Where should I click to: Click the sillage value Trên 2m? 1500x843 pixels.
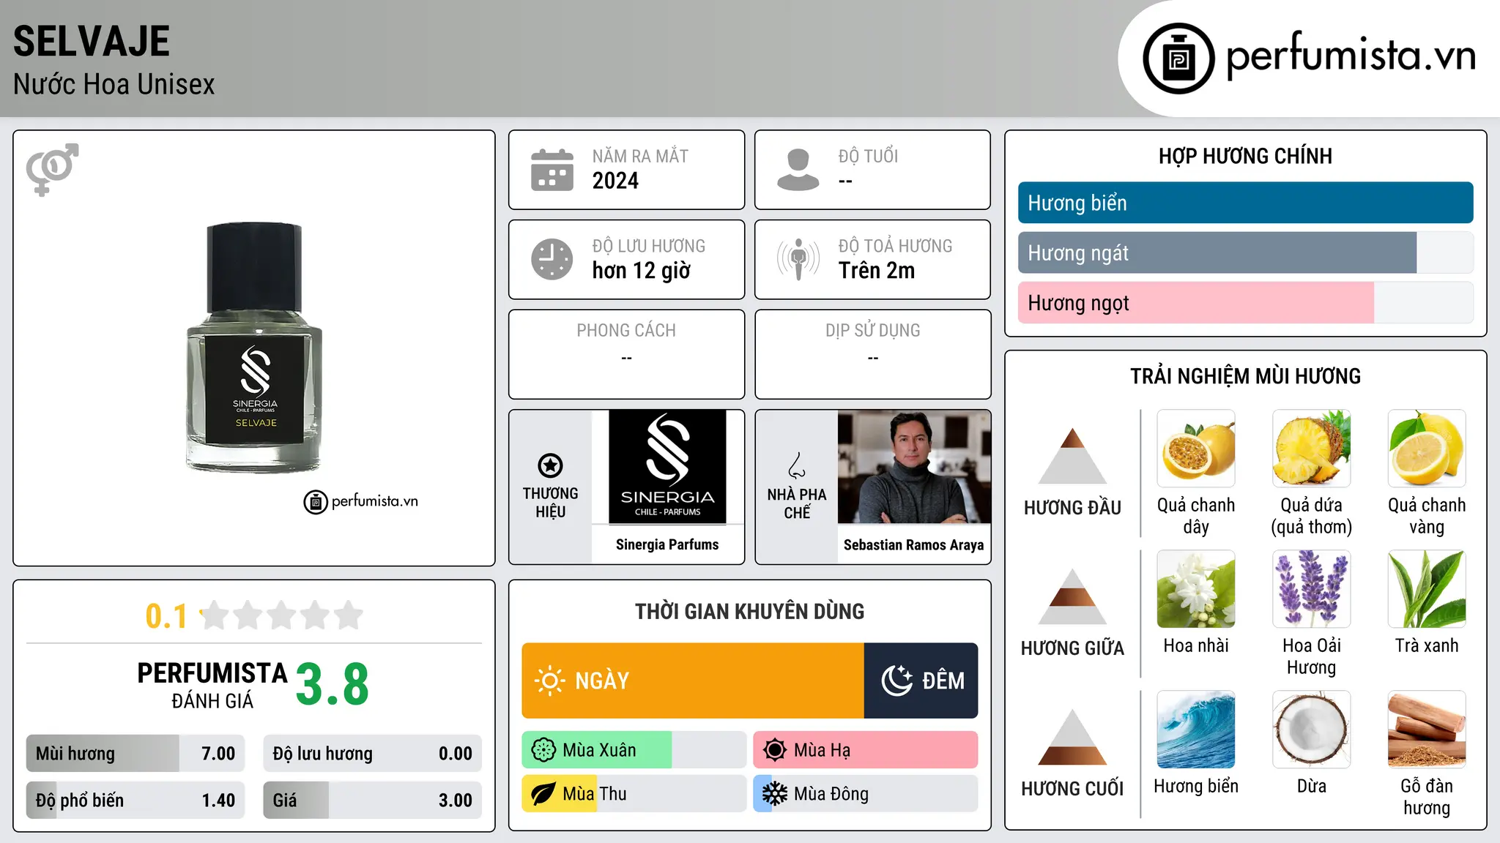877,271
